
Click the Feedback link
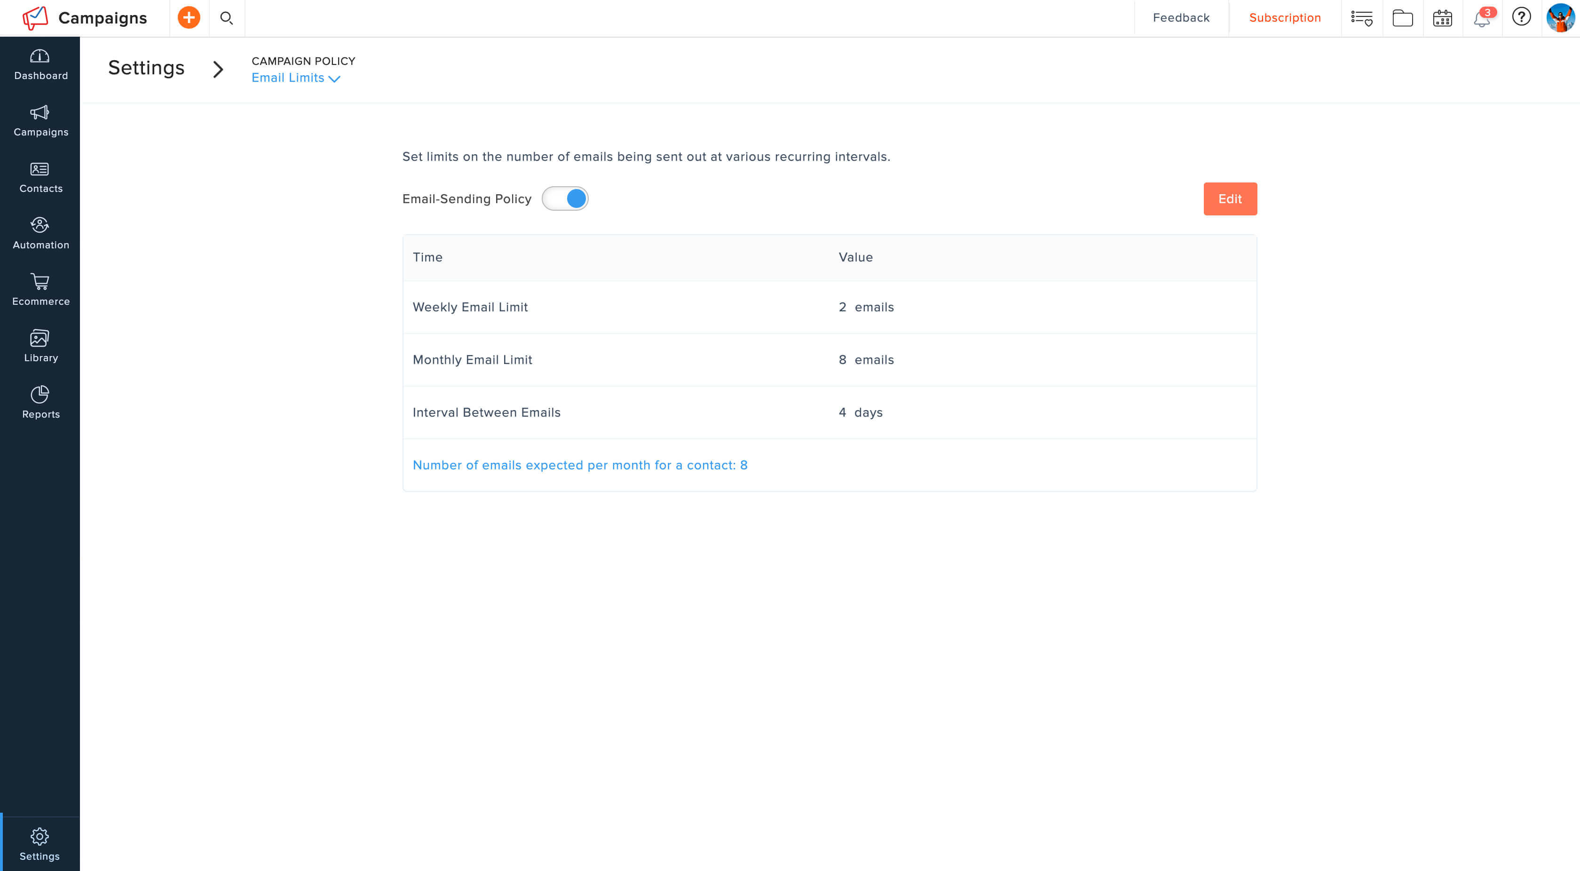pyautogui.click(x=1181, y=18)
